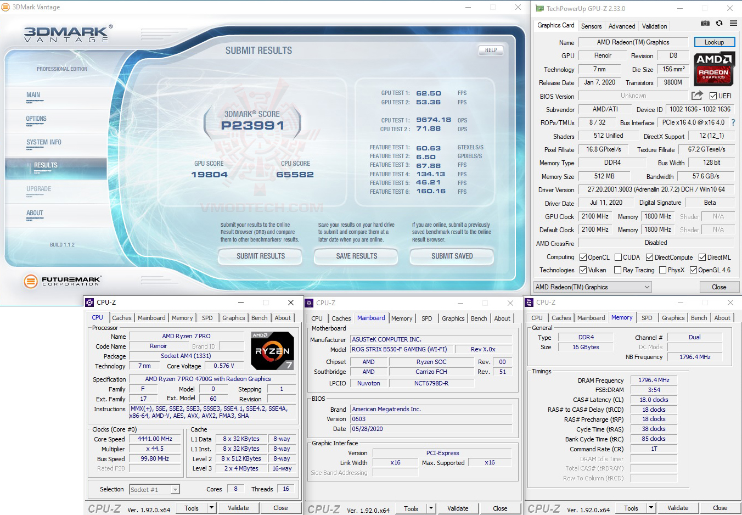Image resolution: width=742 pixels, height=515 pixels.
Task: Click title icon of CPU-Z Mainboard window
Action: [x=309, y=303]
